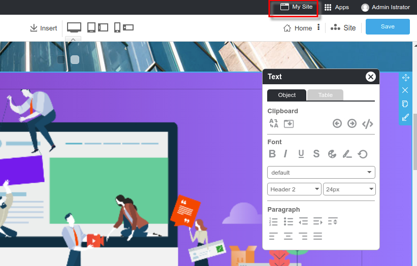
Task: Switch to the Table tab
Action: pyautogui.click(x=325, y=95)
